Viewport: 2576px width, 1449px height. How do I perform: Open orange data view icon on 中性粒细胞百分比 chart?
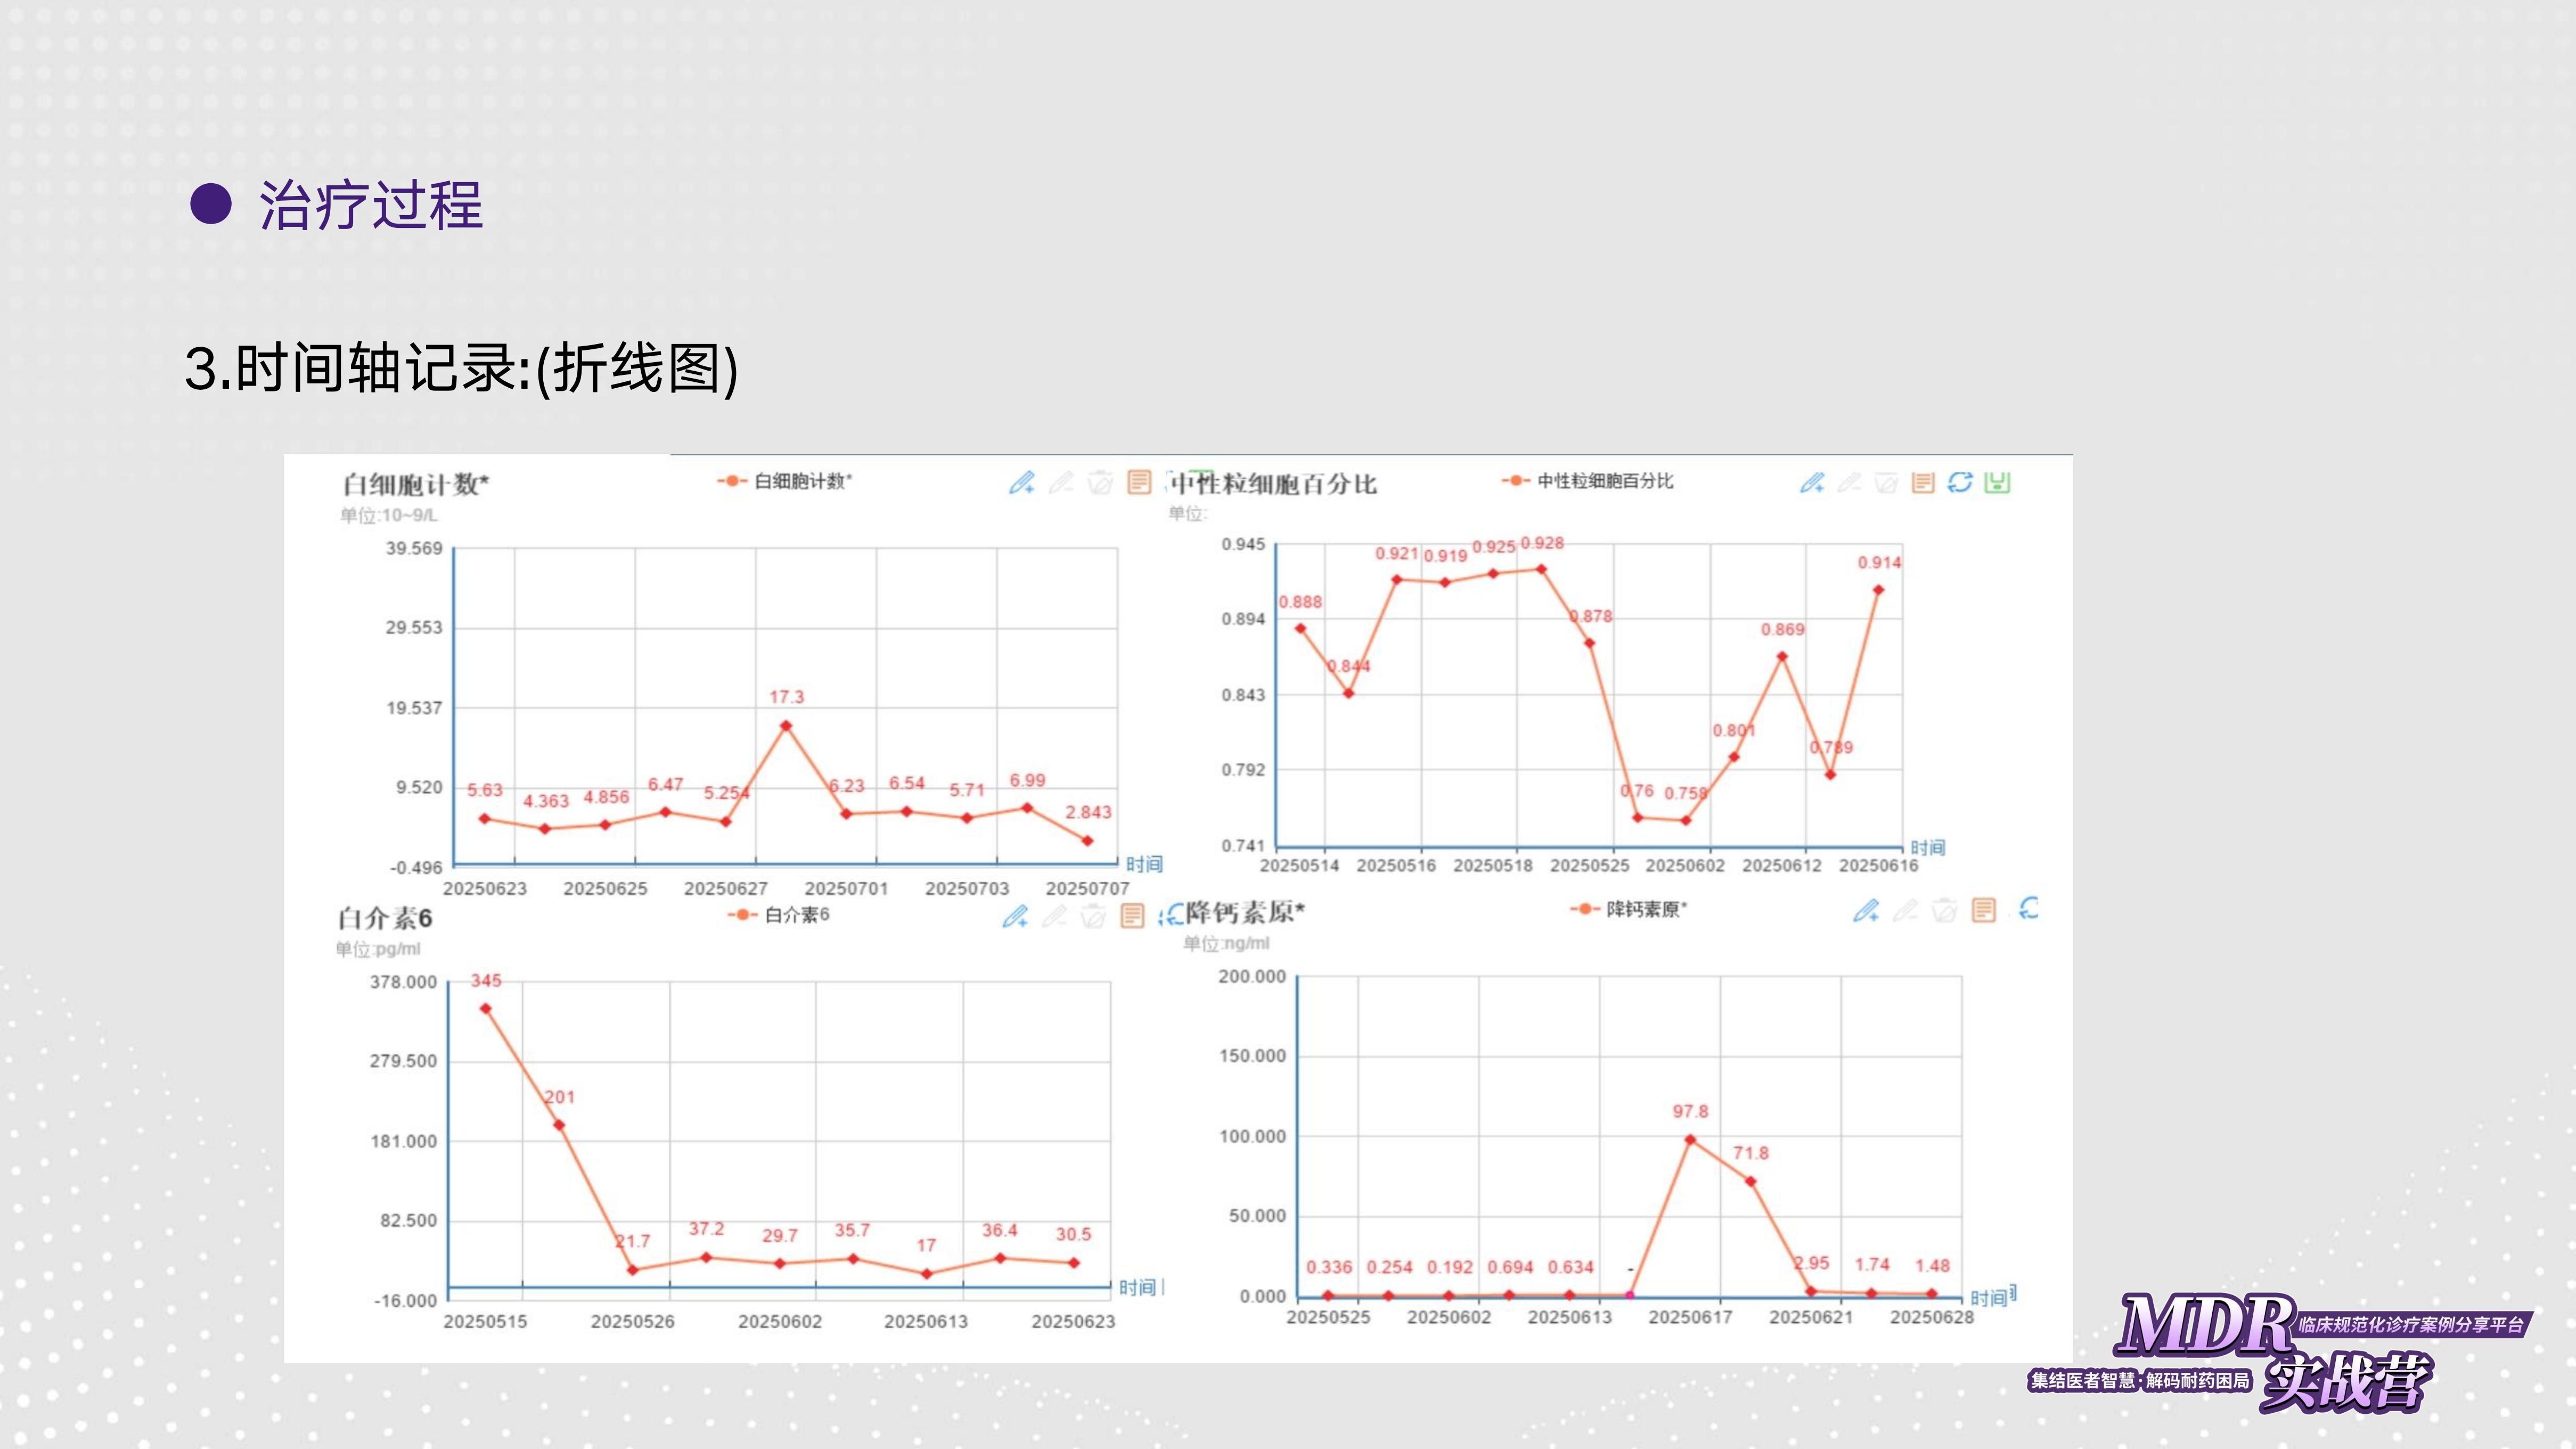pos(1922,483)
